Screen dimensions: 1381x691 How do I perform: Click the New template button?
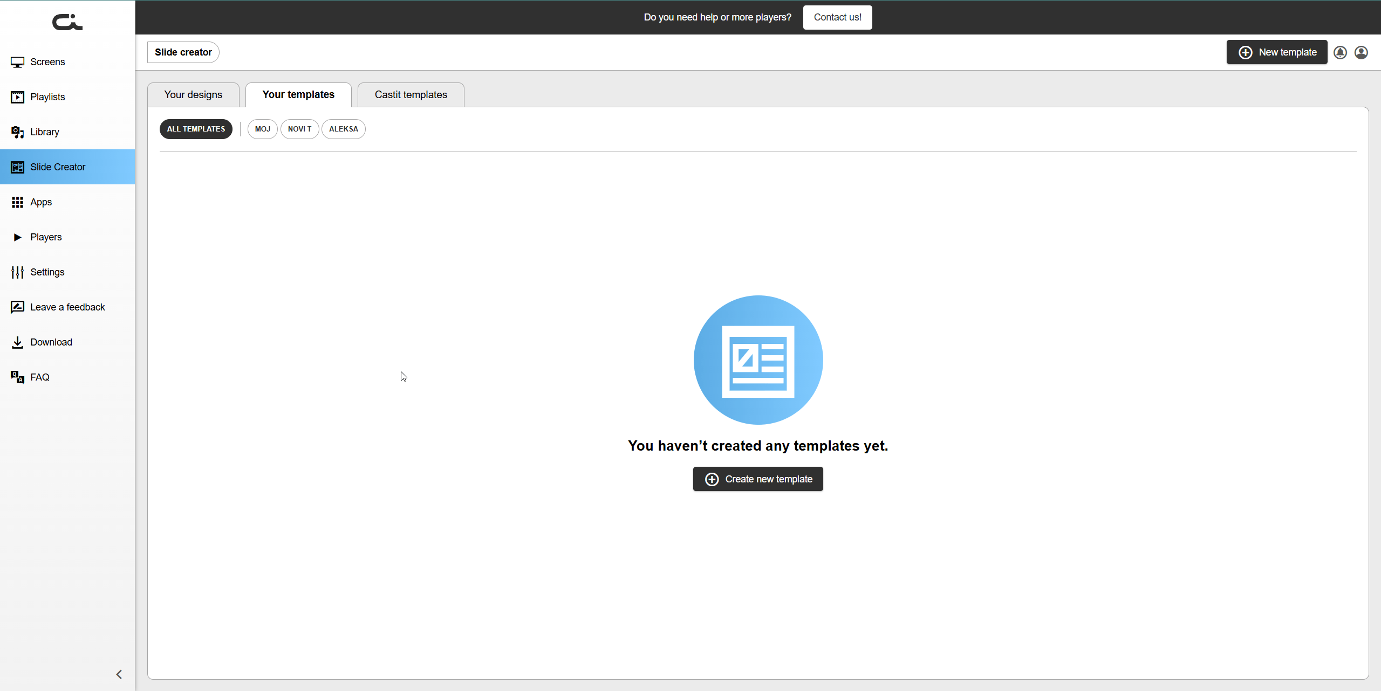(1276, 52)
